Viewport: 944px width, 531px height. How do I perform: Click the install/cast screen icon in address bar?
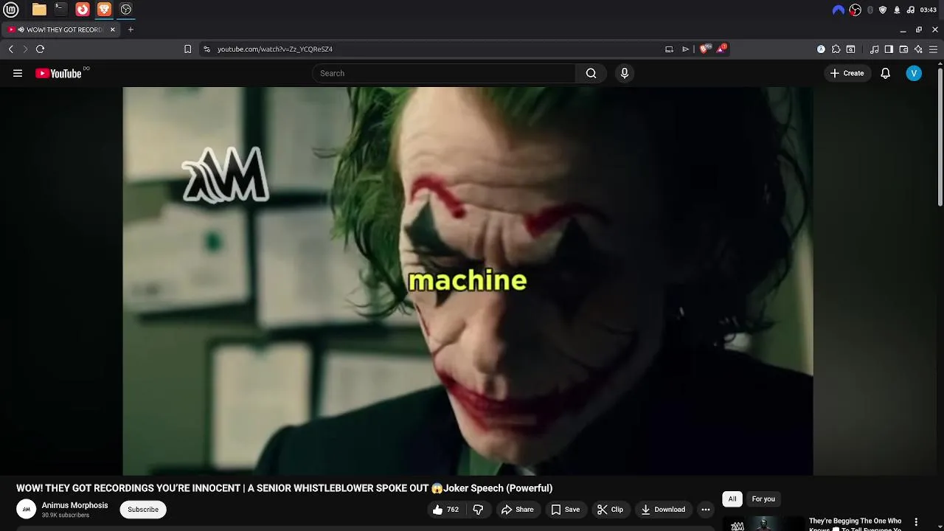(669, 49)
